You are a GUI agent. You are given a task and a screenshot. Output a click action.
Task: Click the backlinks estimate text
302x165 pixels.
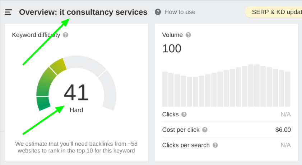(76, 147)
